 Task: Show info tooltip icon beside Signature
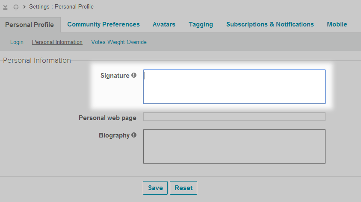(x=134, y=75)
